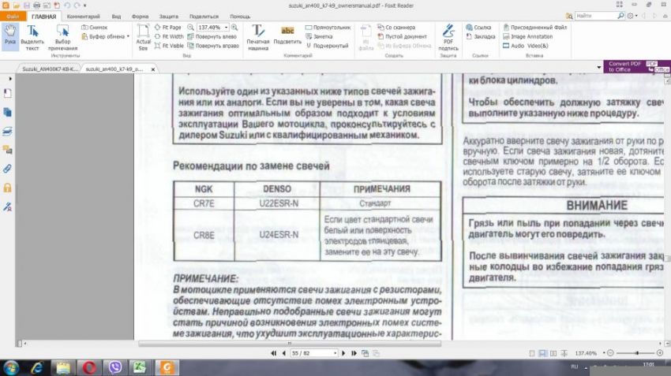Activate the Select Annotation (Выбор примечания) tool
Screen dimensions: 671x376
[62, 38]
